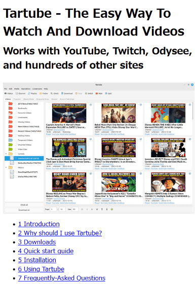Click the Temporary Videos blue folder icon
The image size is (195, 284).
(11, 140)
